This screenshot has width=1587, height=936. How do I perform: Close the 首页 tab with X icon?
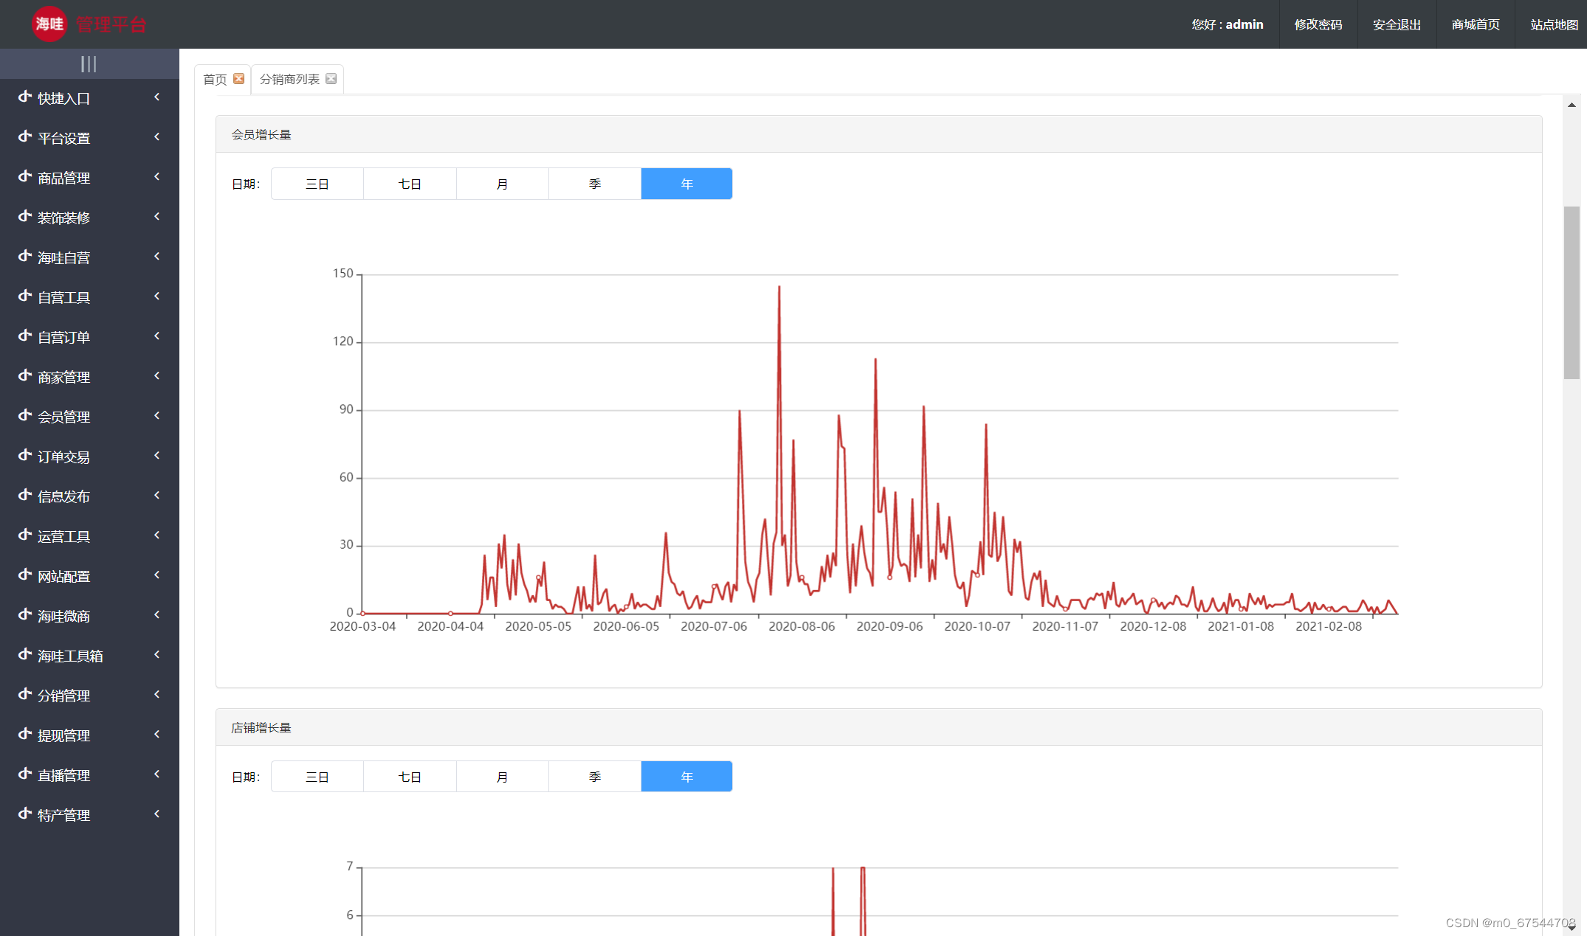click(238, 79)
